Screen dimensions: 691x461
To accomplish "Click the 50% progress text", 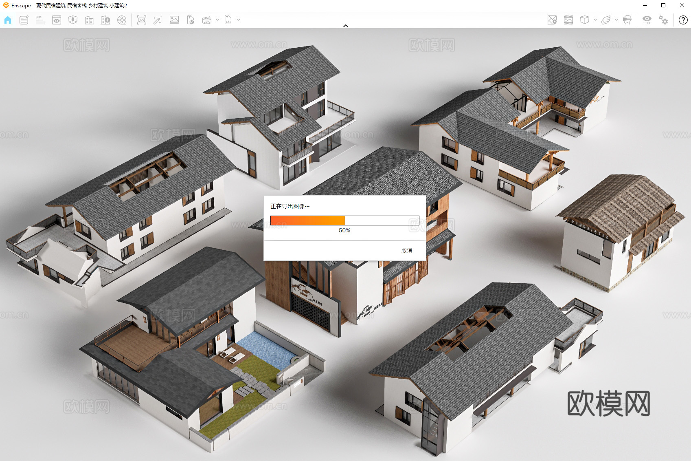I will [344, 230].
